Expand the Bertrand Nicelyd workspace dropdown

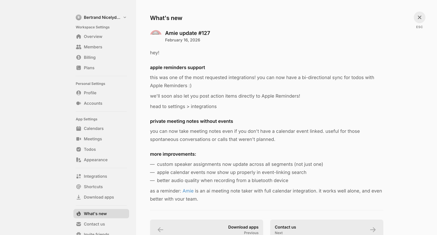(101, 17)
